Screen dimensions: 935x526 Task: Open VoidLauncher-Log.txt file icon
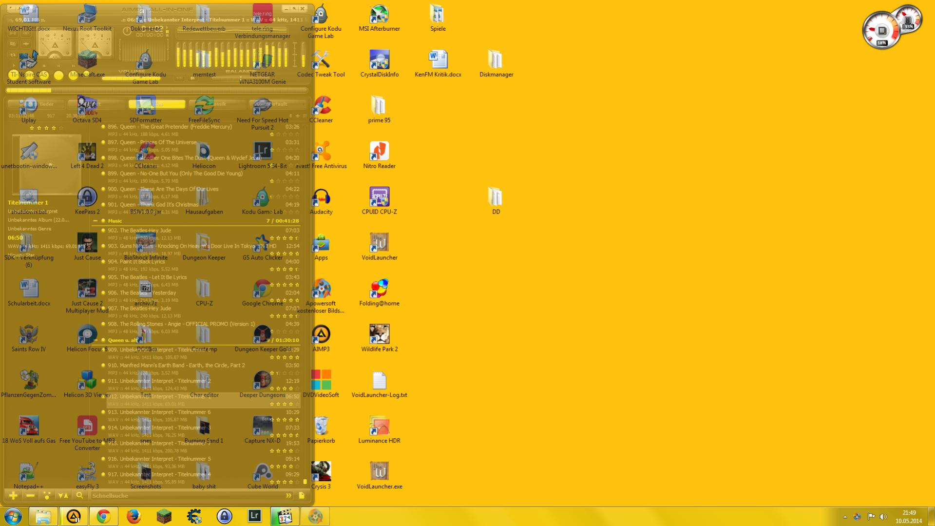pyautogui.click(x=379, y=385)
